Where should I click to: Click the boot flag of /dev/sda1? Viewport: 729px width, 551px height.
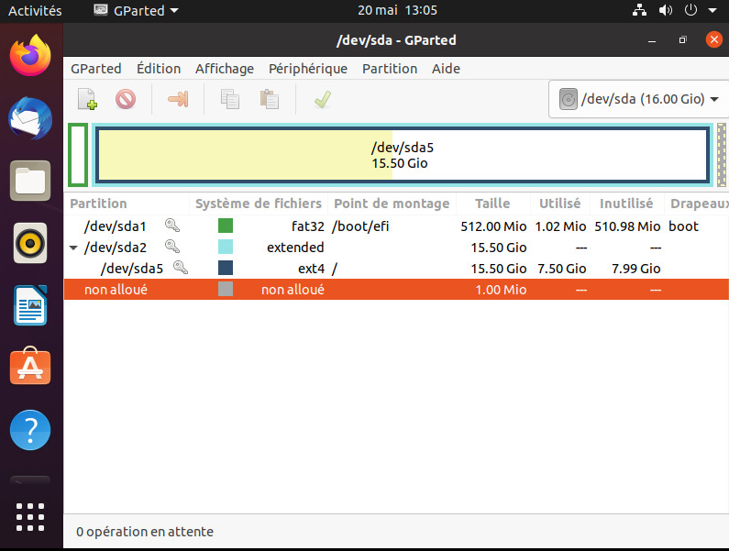click(683, 226)
